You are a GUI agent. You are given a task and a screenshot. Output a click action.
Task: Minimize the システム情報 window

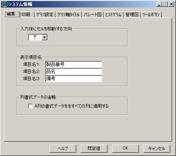click(x=159, y=4)
